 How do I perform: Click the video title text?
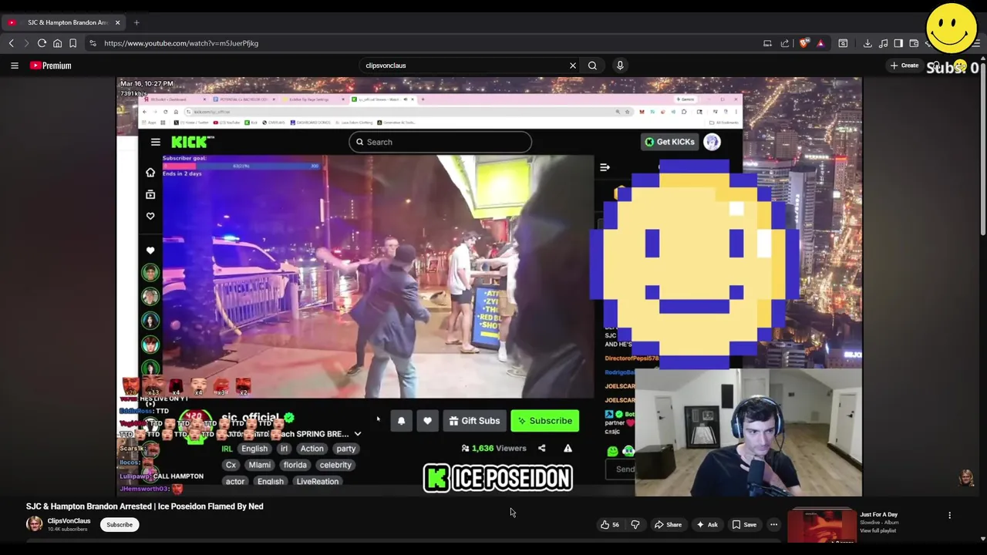coord(145,506)
